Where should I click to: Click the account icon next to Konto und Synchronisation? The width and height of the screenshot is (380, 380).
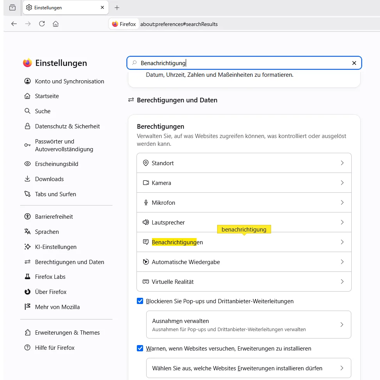[x=28, y=81]
